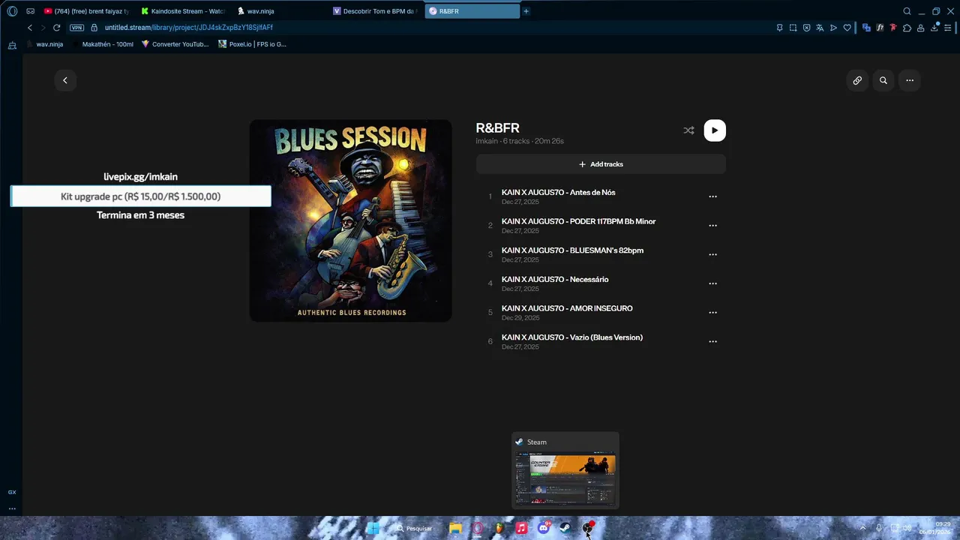960x540 pixels.
Task: Toggle the VPN badge in address bar
Action: point(76,28)
